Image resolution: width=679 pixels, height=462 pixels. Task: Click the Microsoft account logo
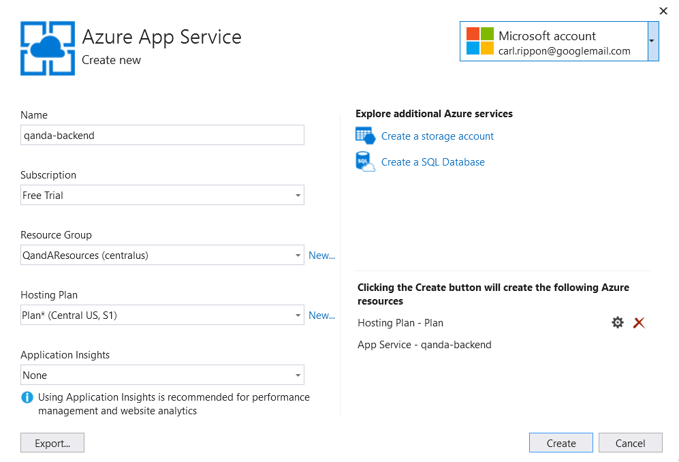pos(479,42)
